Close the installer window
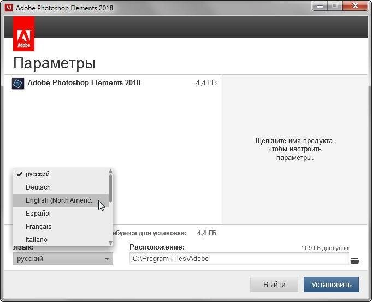Viewport: 372px width, 302px height. point(355,6)
